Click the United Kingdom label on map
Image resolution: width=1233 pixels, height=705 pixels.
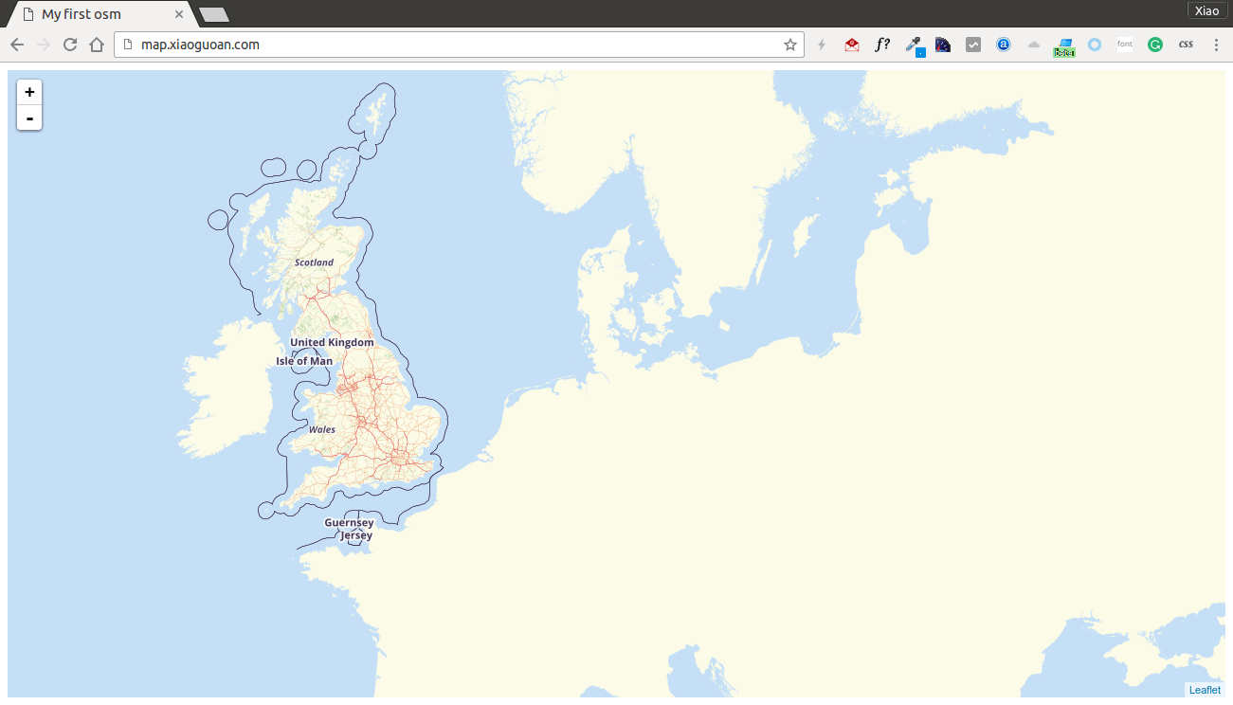332,342
